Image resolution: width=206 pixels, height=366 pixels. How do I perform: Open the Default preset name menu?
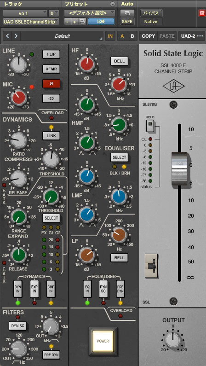click(x=62, y=36)
